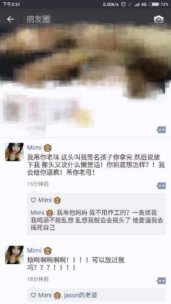
Task: Open the blurred photo thumbnails under the cover
Action: [x=47, y=111]
